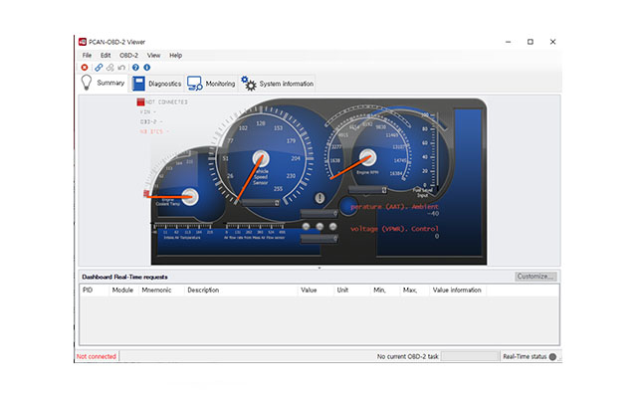The width and height of the screenshot is (637, 398).
Task: Open the Help menu
Action: point(175,56)
